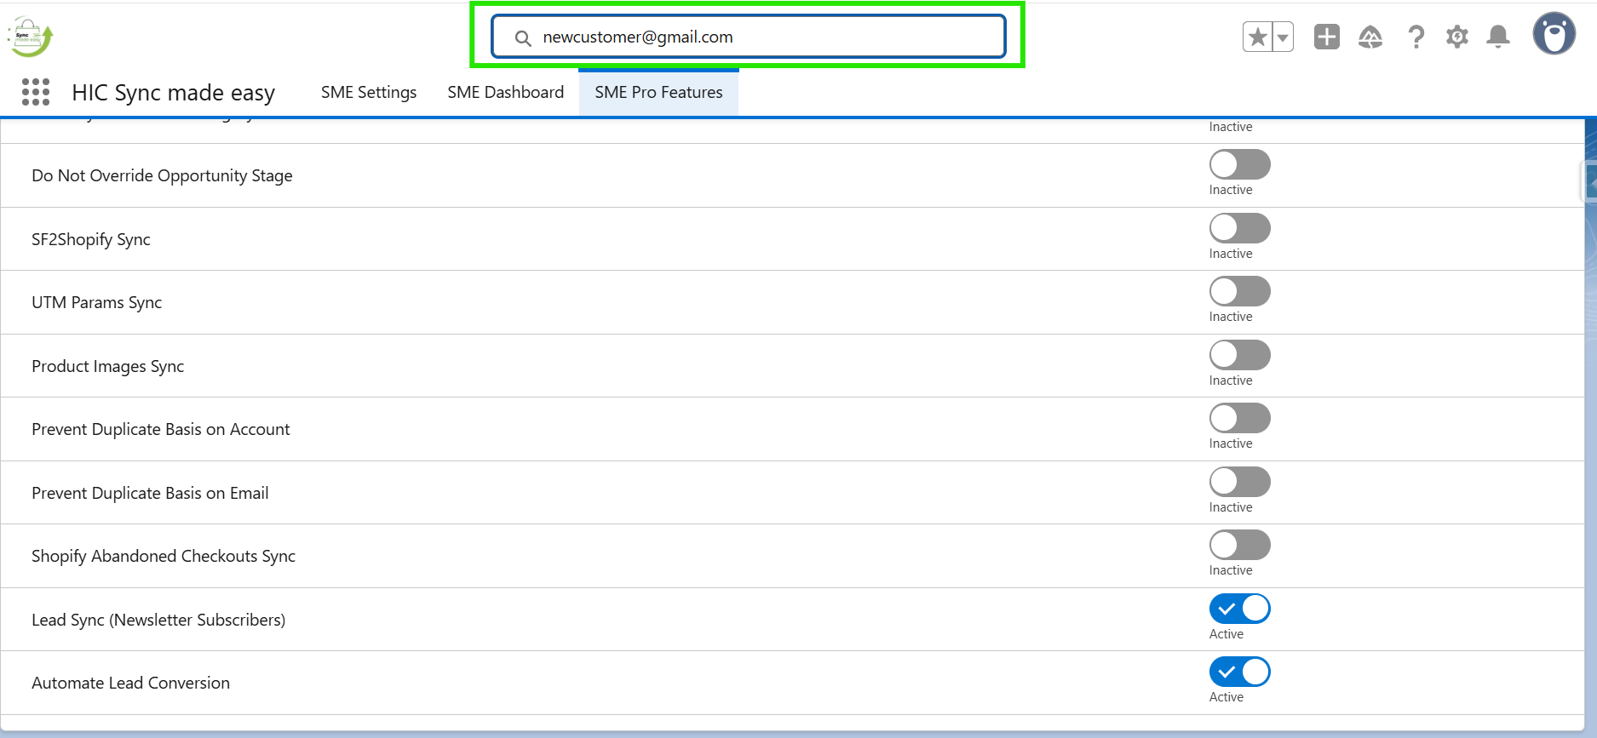Click the 'Lead Sync (Newsletter Subscribers)' label
The width and height of the screenshot is (1597, 738).
[158, 620]
